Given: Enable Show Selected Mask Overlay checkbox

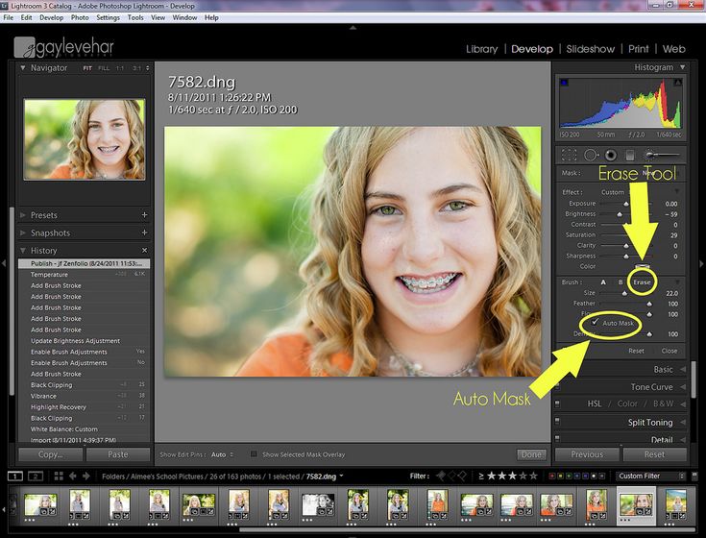Looking at the screenshot, I should coord(255,454).
